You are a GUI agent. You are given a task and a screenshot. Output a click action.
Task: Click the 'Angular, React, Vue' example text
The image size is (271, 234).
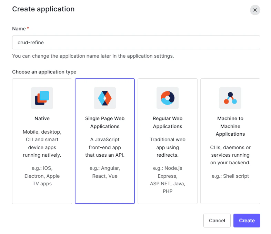(105, 172)
